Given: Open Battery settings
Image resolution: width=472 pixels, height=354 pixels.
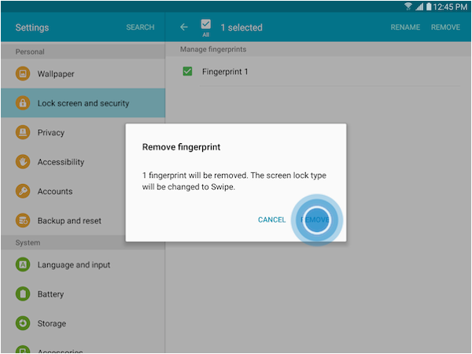Looking at the screenshot, I should tap(83, 293).
